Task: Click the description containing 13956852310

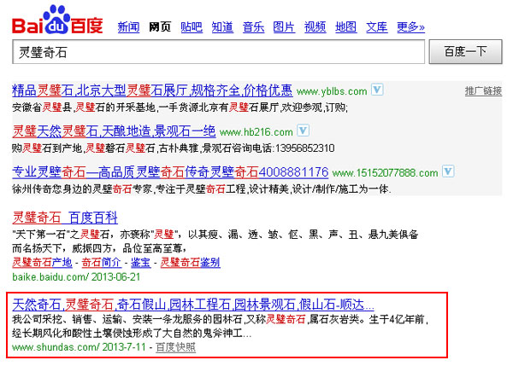Action: [x=174, y=148]
